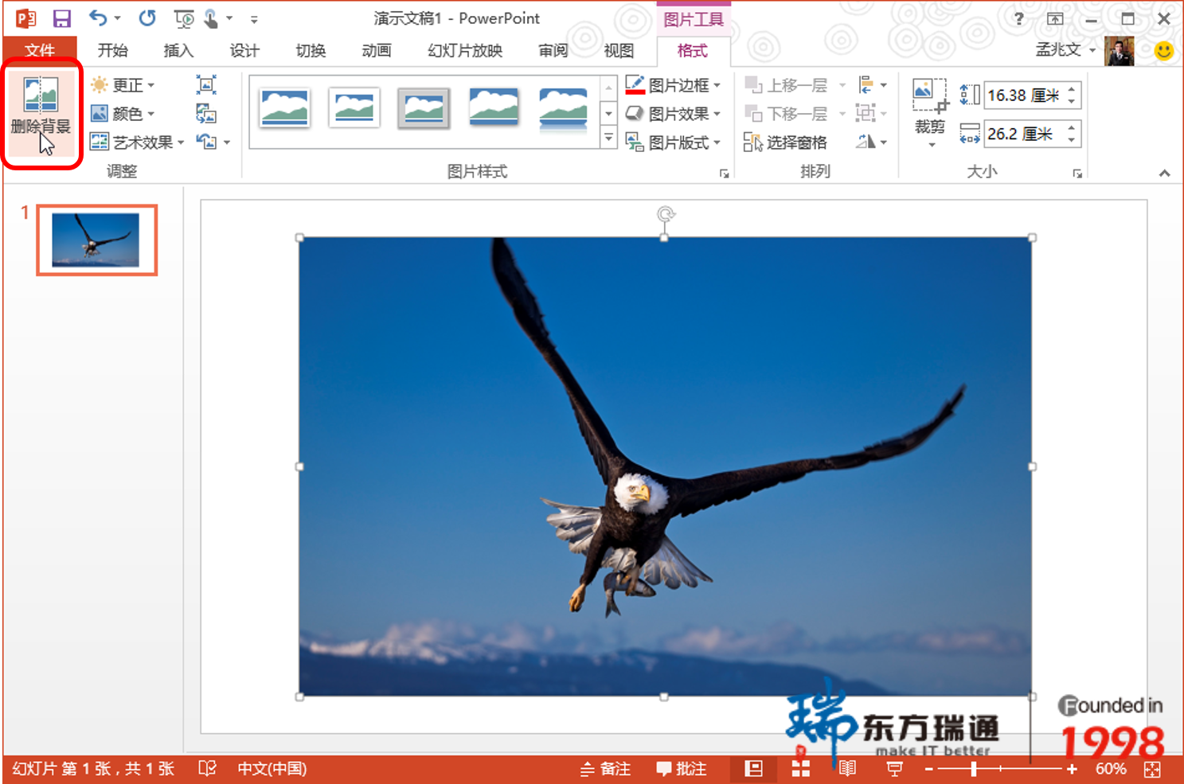Open the 孟兆文 account menu
Image resolution: width=1184 pixels, height=784 pixels.
[x=1065, y=49]
